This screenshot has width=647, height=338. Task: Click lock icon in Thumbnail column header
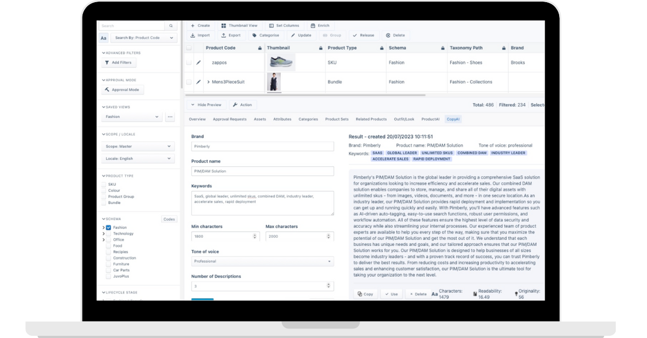pyautogui.click(x=320, y=48)
